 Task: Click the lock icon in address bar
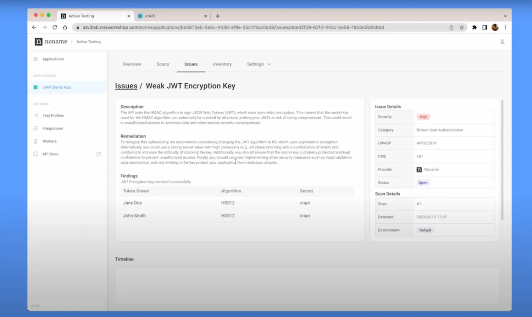coord(78,27)
